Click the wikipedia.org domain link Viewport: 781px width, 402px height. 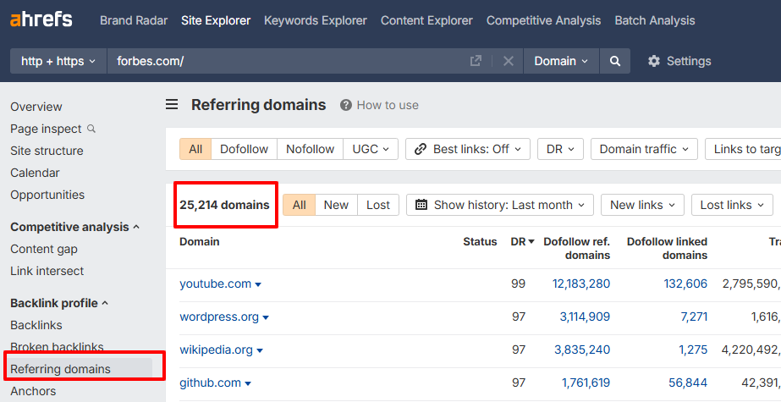[216, 350]
